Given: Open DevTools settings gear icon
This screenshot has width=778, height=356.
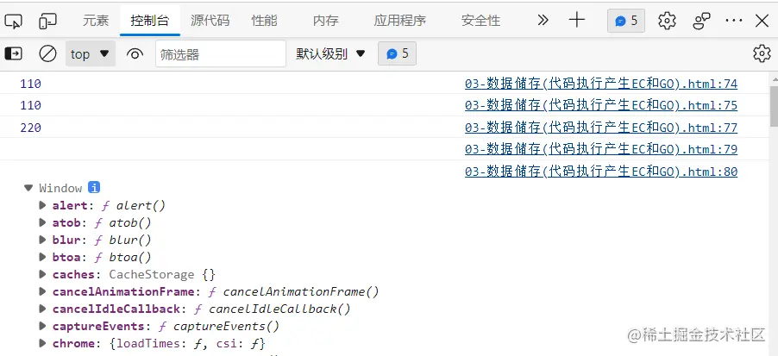Looking at the screenshot, I should 667,20.
